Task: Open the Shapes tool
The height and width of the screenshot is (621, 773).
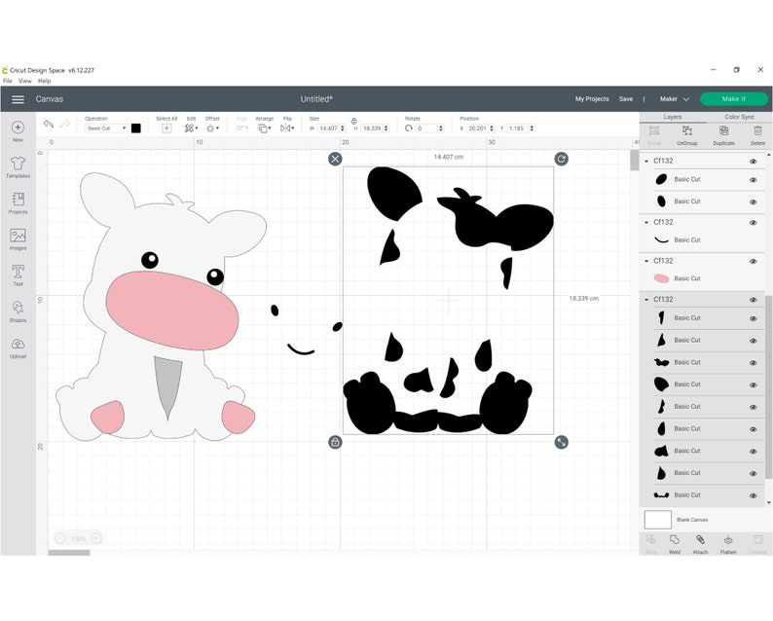Action: coord(18,308)
